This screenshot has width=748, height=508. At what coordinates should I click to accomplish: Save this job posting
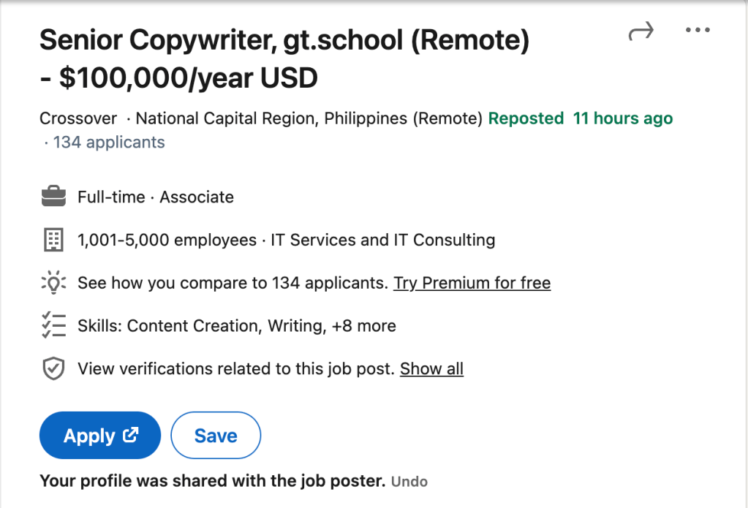[x=216, y=436]
